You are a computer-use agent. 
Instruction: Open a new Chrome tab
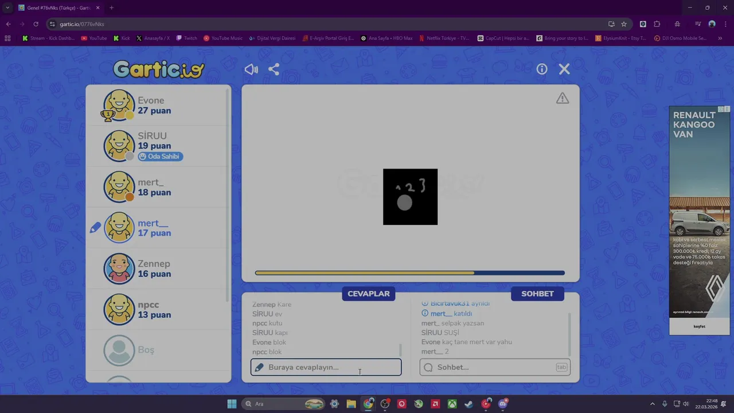pos(111,8)
